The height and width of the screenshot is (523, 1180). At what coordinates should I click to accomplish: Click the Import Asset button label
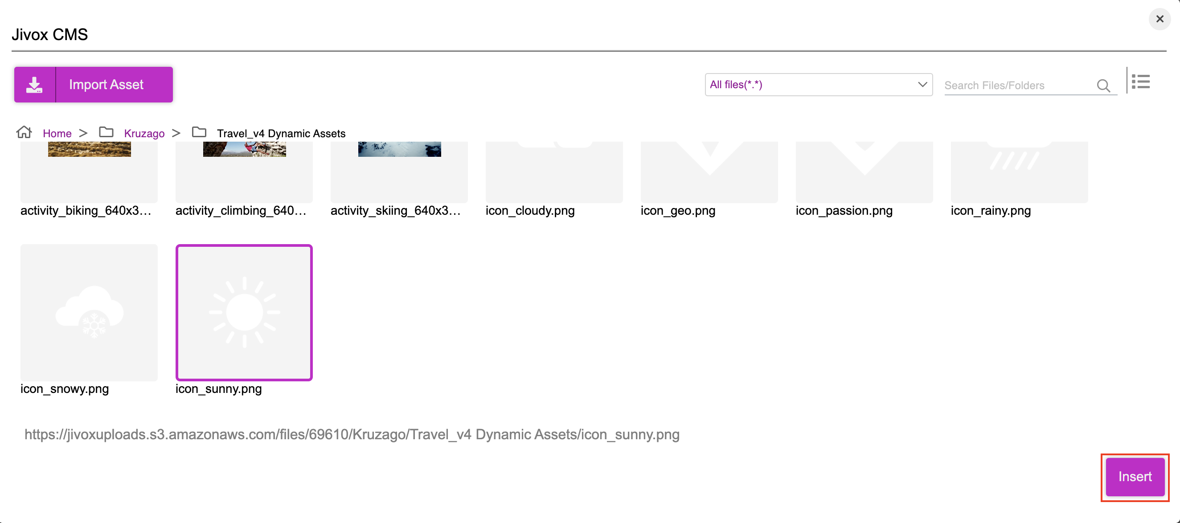[x=106, y=85]
